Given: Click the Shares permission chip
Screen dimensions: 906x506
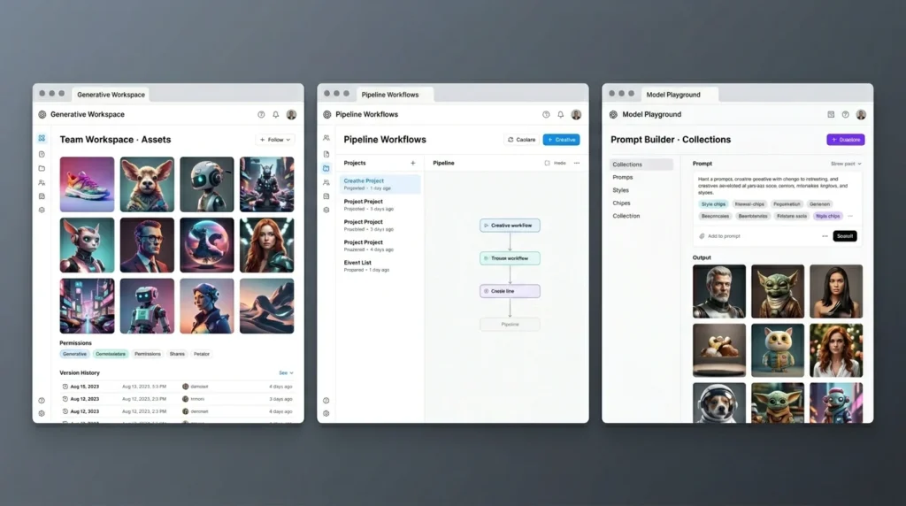Looking at the screenshot, I should tap(177, 354).
